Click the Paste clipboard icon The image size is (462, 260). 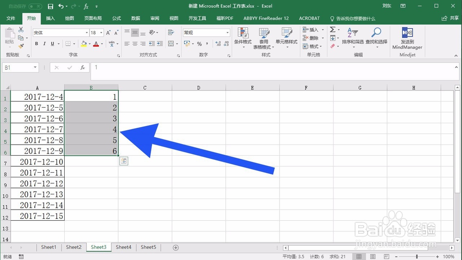pyautogui.click(x=9, y=33)
